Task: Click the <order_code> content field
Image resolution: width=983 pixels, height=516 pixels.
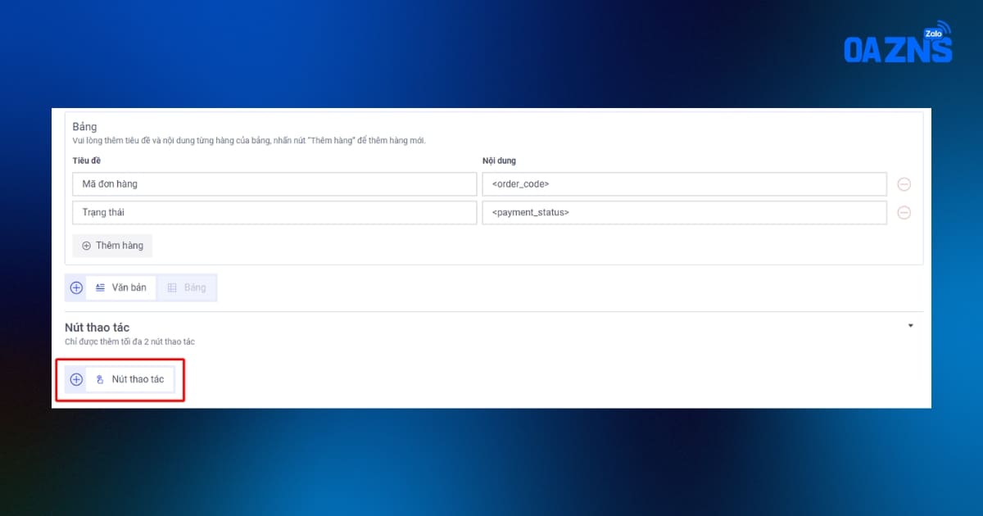Action: tap(684, 184)
